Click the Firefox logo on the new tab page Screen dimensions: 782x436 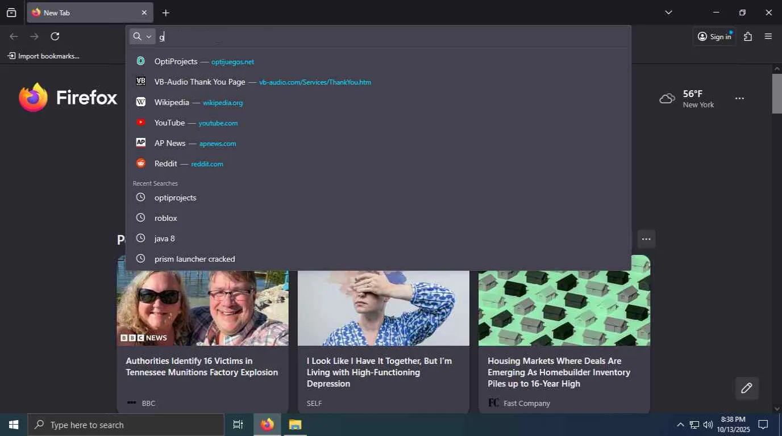click(68, 98)
